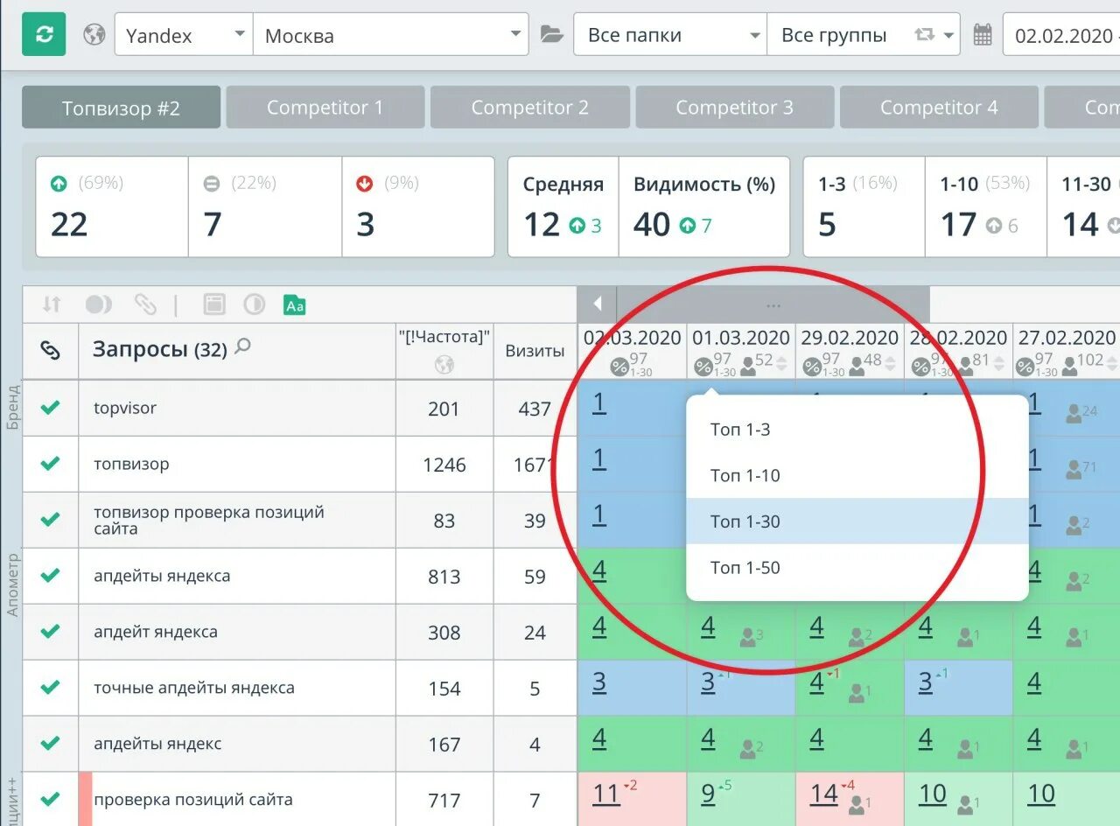Click the panel layout icon in table toolbar
The width and height of the screenshot is (1120, 826).
point(214,304)
